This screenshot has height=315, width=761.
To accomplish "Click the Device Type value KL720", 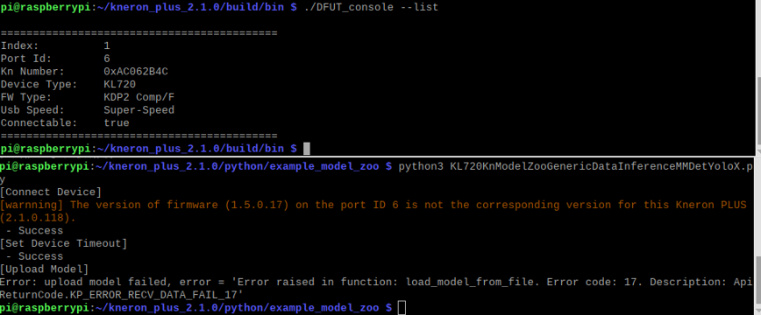I will pyautogui.click(x=119, y=84).
